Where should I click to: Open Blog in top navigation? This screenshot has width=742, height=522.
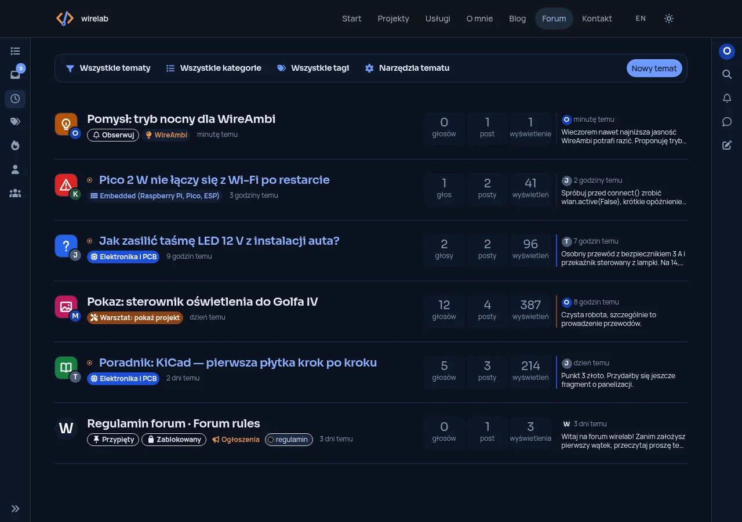pyautogui.click(x=517, y=19)
